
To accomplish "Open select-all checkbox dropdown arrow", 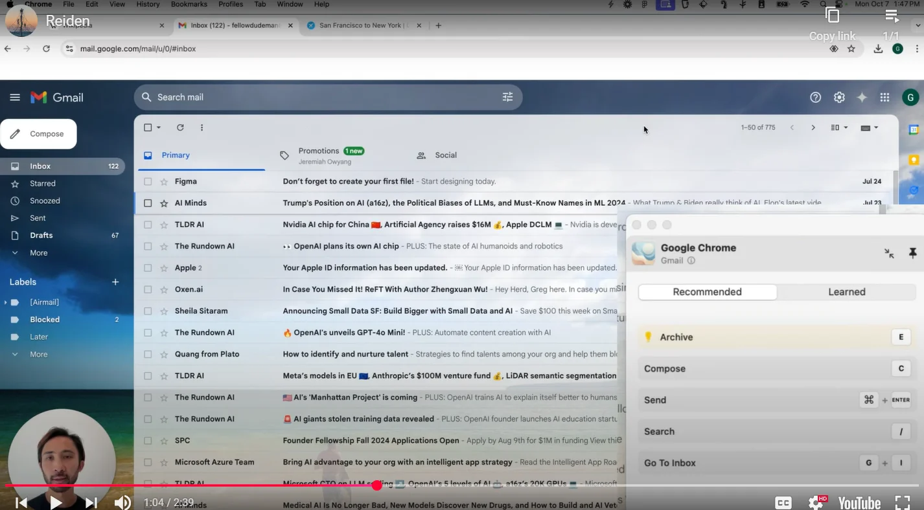I will [x=159, y=127].
